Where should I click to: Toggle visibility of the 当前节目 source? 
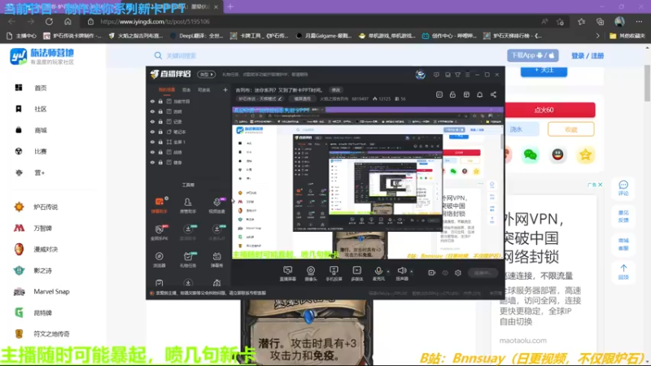(x=152, y=101)
